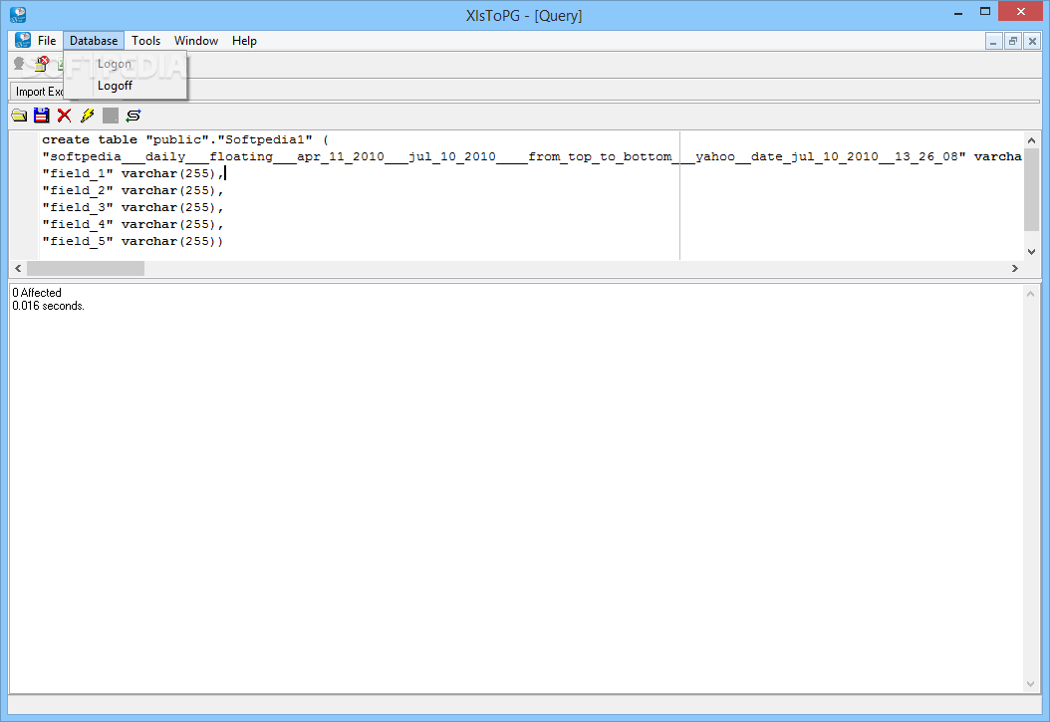The width and height of the screenshot is (1050, 722).
Task: Clear query with red X icon
Action: point(65,116)
